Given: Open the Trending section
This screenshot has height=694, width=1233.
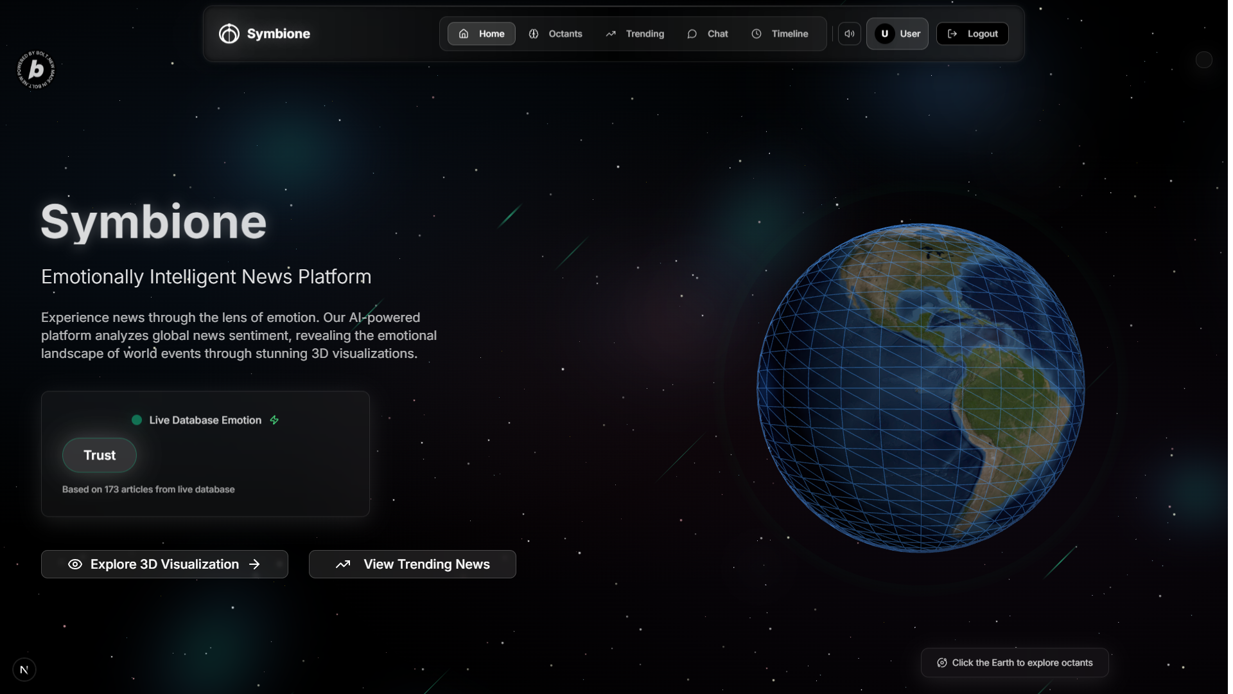Looking at the screenshot, I should (634, 33).
